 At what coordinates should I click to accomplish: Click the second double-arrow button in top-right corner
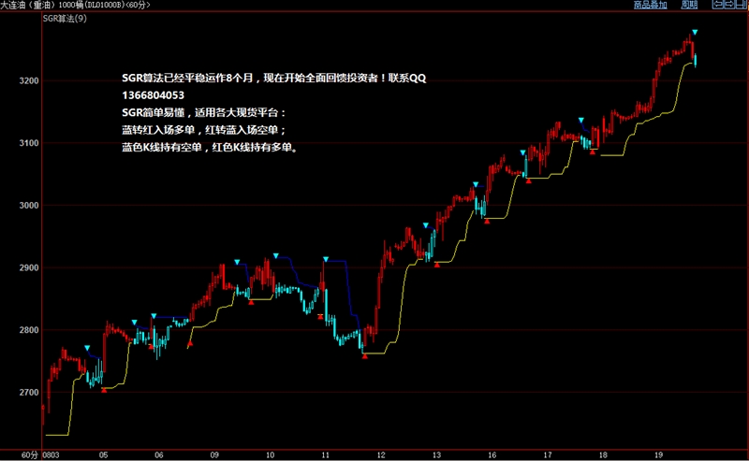(729, 5)
